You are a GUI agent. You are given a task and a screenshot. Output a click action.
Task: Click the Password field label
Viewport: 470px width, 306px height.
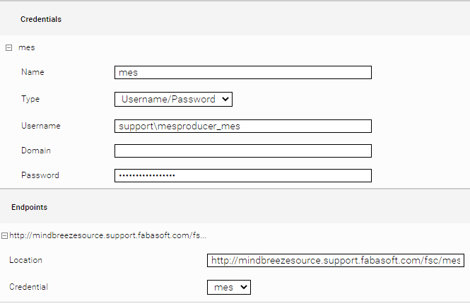pos(40,175)
